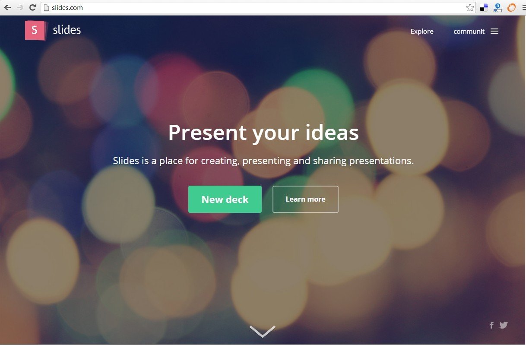Go forward using browser forward arrow
Screen dimensions: 526x345
coord(20,7)
